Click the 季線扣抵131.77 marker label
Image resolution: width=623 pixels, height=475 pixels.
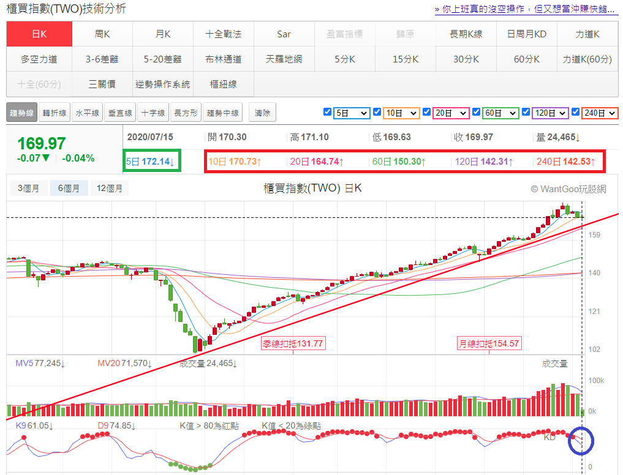pyautogui.click(x=293, y=343)
